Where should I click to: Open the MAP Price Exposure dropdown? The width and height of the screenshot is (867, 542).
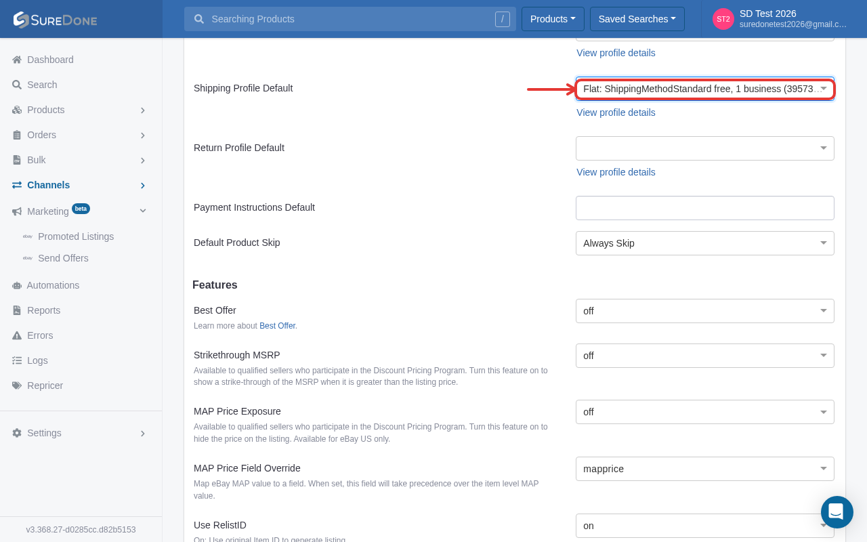click(705, 412)
